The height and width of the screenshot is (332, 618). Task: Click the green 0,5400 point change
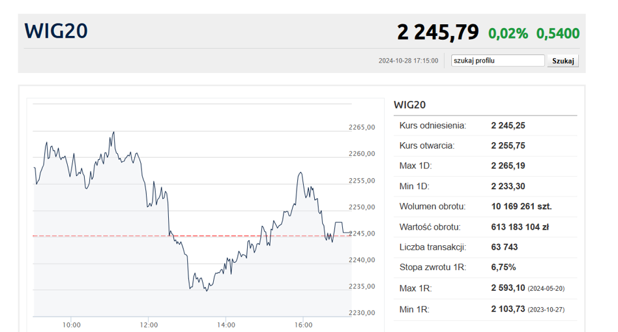pos(557,33)
